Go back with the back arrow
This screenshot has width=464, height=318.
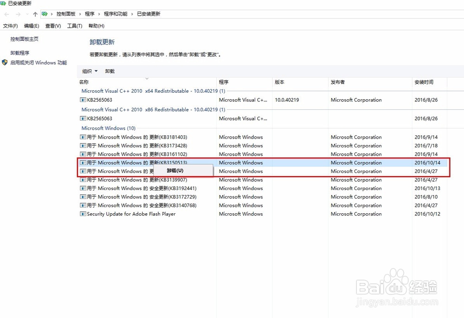7,14
